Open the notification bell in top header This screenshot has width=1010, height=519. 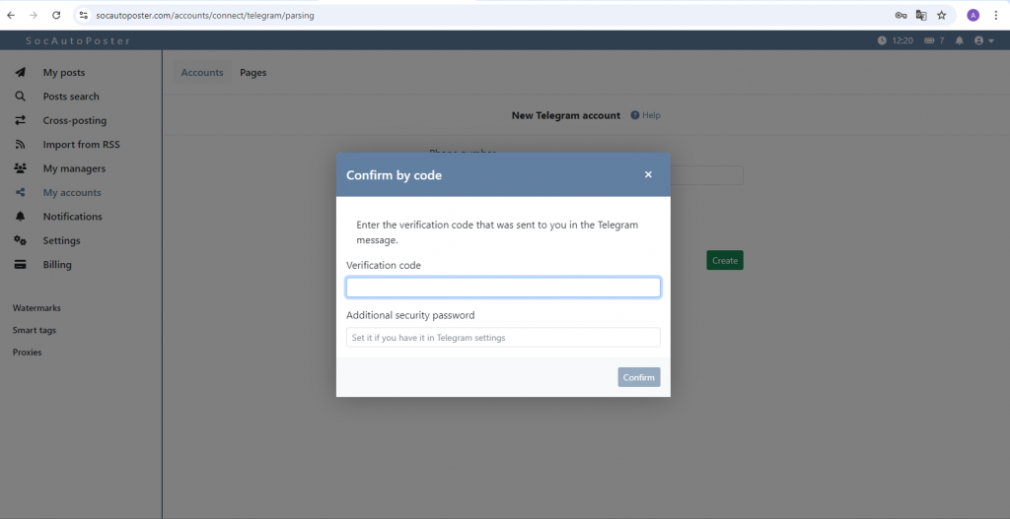(959, 40)
